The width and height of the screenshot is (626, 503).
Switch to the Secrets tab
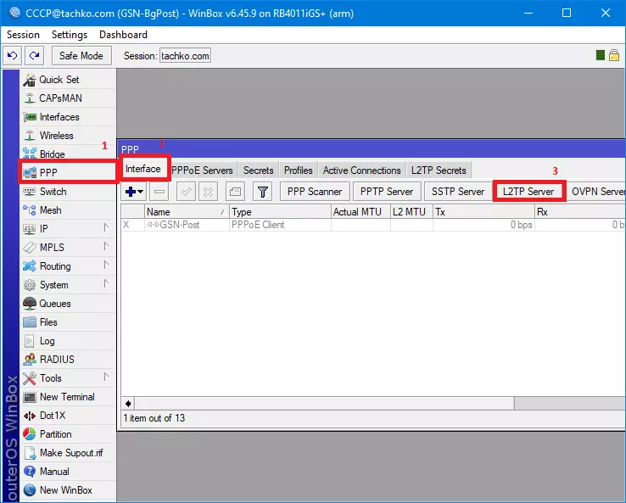coord(259,170)
